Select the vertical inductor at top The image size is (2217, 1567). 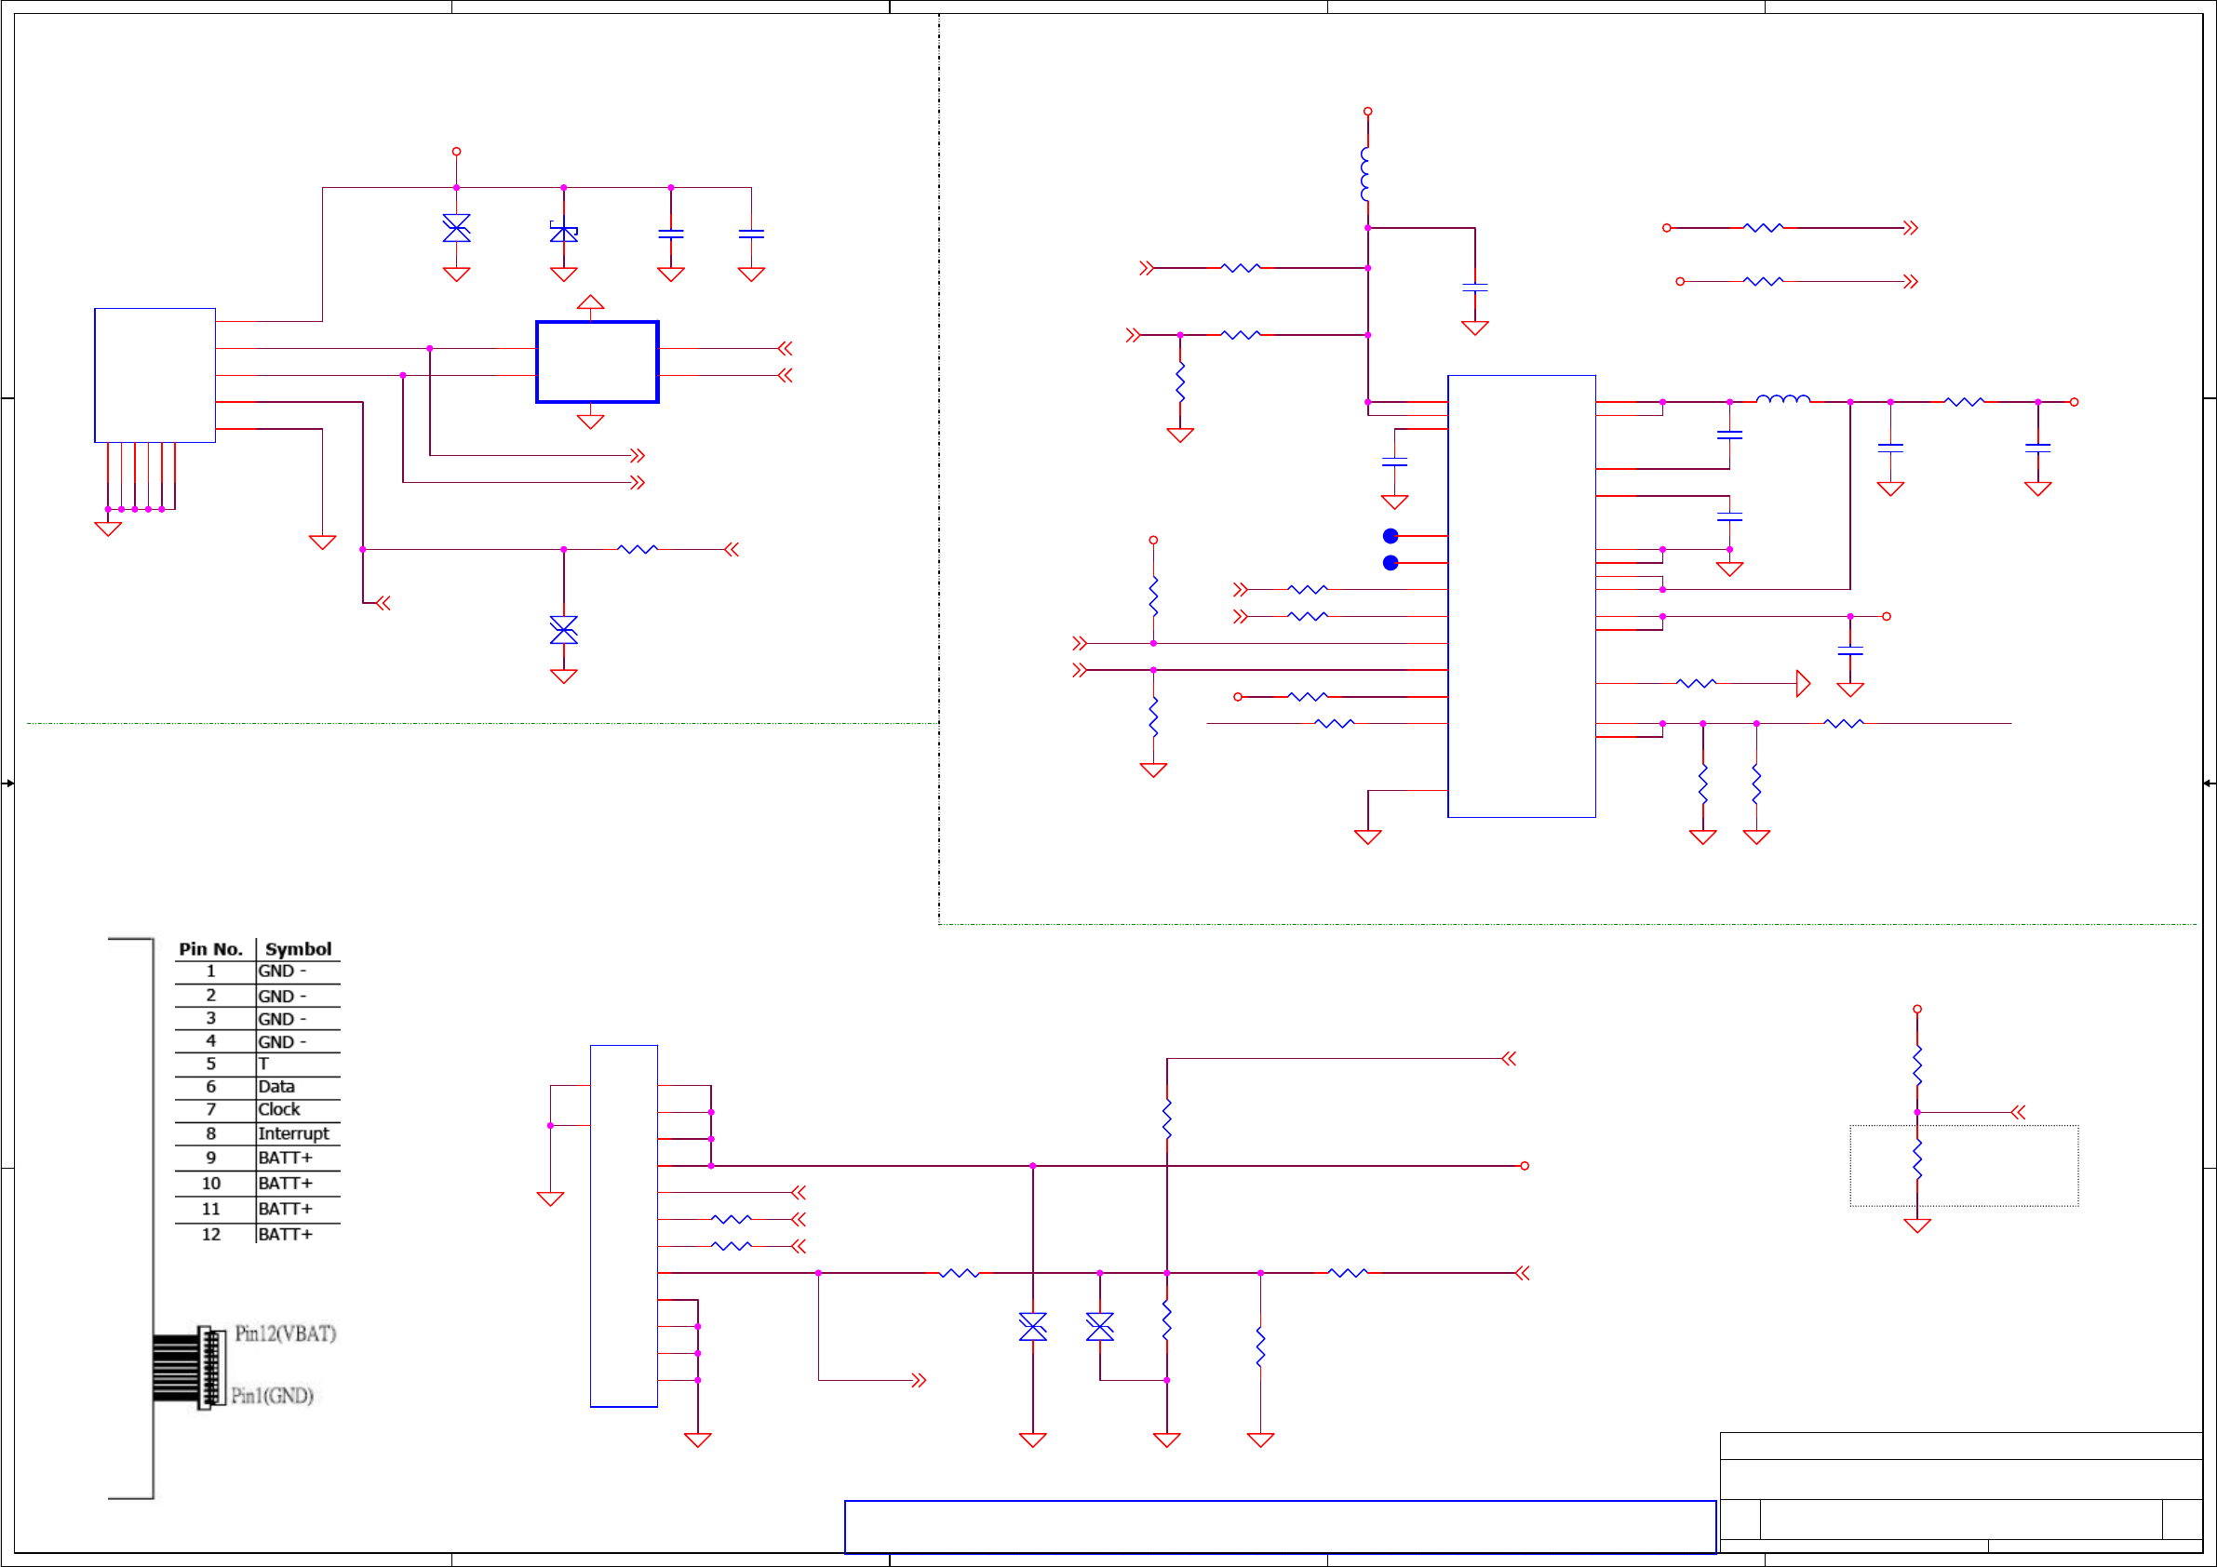pos(1365,174)
